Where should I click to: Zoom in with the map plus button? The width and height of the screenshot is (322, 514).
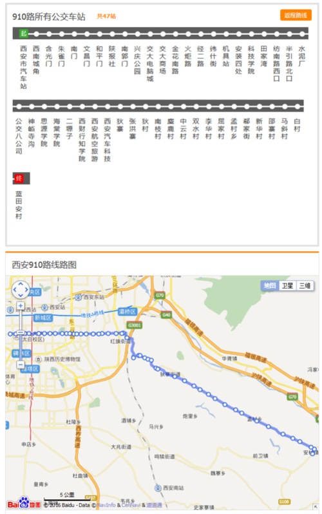[21, 306]
